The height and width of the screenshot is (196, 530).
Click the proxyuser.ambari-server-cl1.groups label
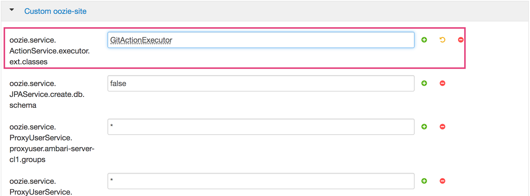point(51,143)
